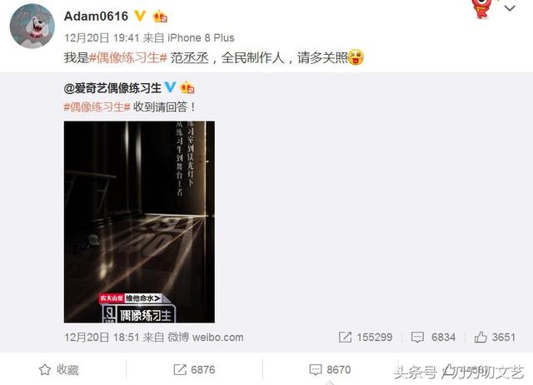Click the crown badge beside 爱奇艺偶像练习生

(x=187, y=87)
